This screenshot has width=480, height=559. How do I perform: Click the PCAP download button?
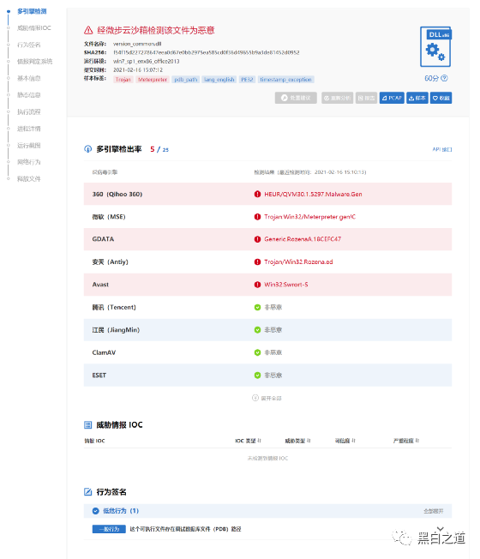tap(392, 98)
